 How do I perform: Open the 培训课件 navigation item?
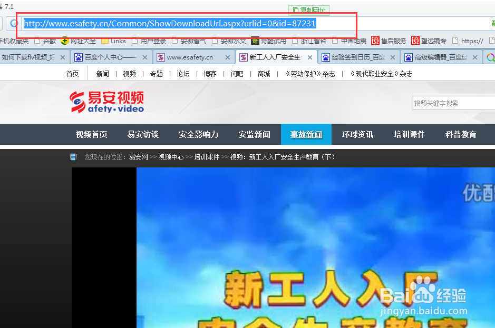tap(409, 134)
